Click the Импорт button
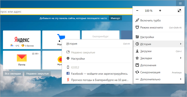The height and width of the screenshot is (97, 187). 115,18
